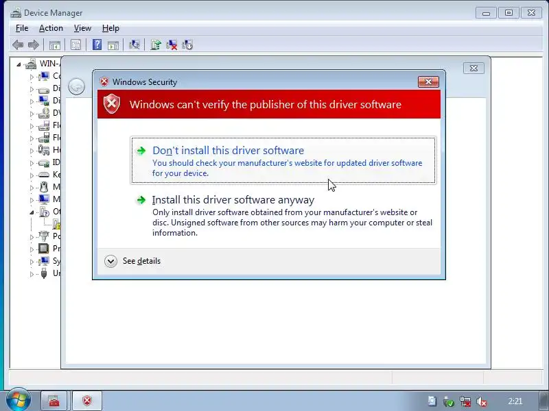
Task: Click the Disable down-arrow toolbar icon
Action: (187, 45)
